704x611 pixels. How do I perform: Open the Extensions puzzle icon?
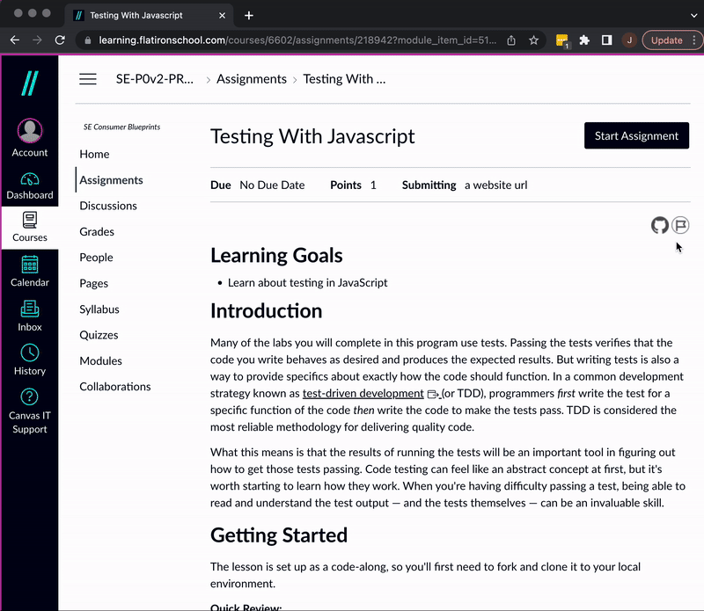[x=584, y=40]
